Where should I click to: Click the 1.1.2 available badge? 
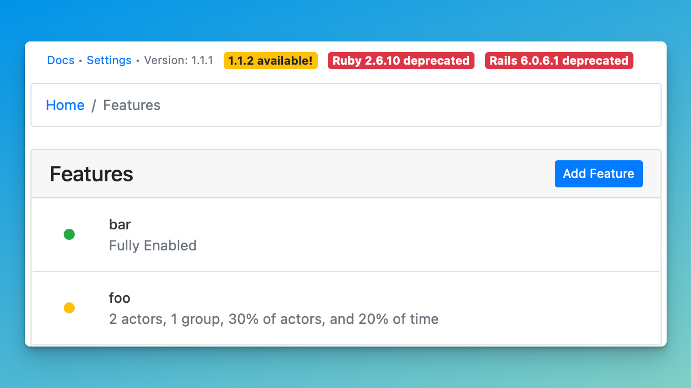[271, 61]
